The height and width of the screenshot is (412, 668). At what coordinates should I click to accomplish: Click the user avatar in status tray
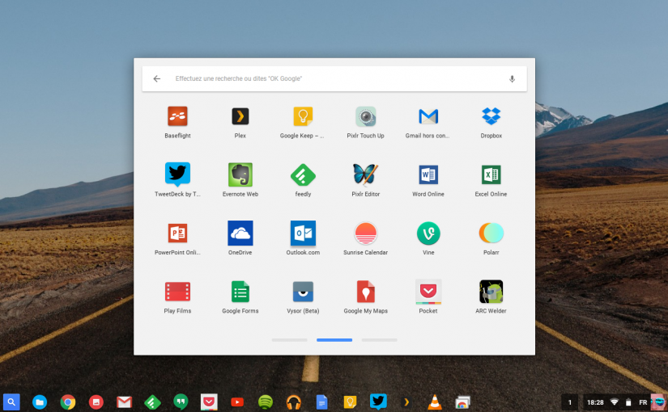point(658,402)
